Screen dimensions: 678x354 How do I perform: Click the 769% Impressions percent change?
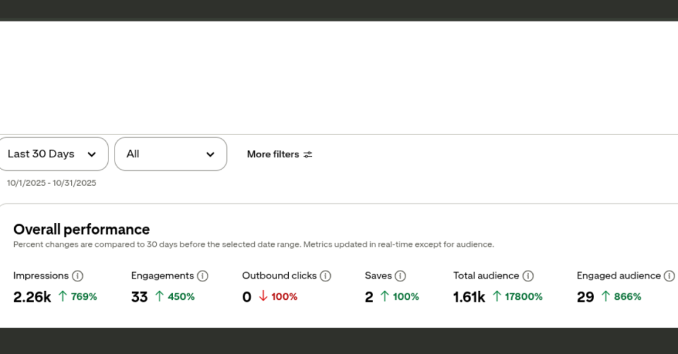[84, 296]
